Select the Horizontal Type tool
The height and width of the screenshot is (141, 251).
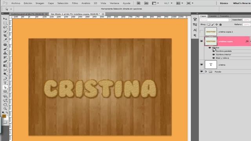5,83
